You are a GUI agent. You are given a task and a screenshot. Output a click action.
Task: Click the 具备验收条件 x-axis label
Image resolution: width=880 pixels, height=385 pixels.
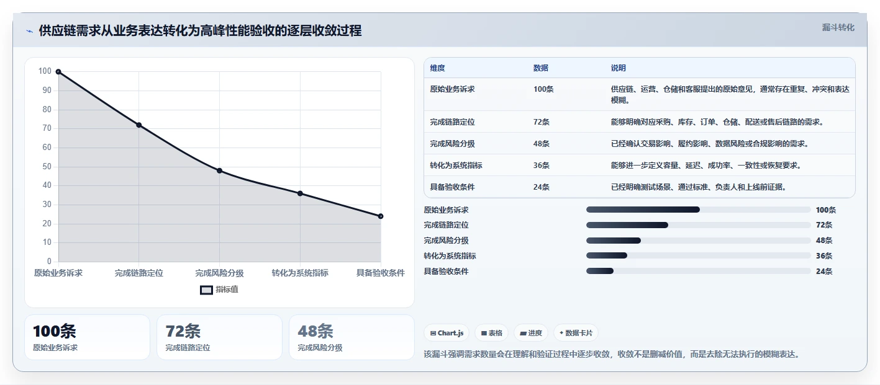(380, 273)
